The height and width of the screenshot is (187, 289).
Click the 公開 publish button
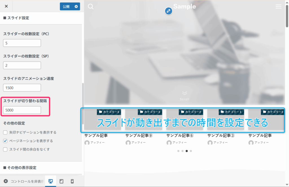(66, 7)
